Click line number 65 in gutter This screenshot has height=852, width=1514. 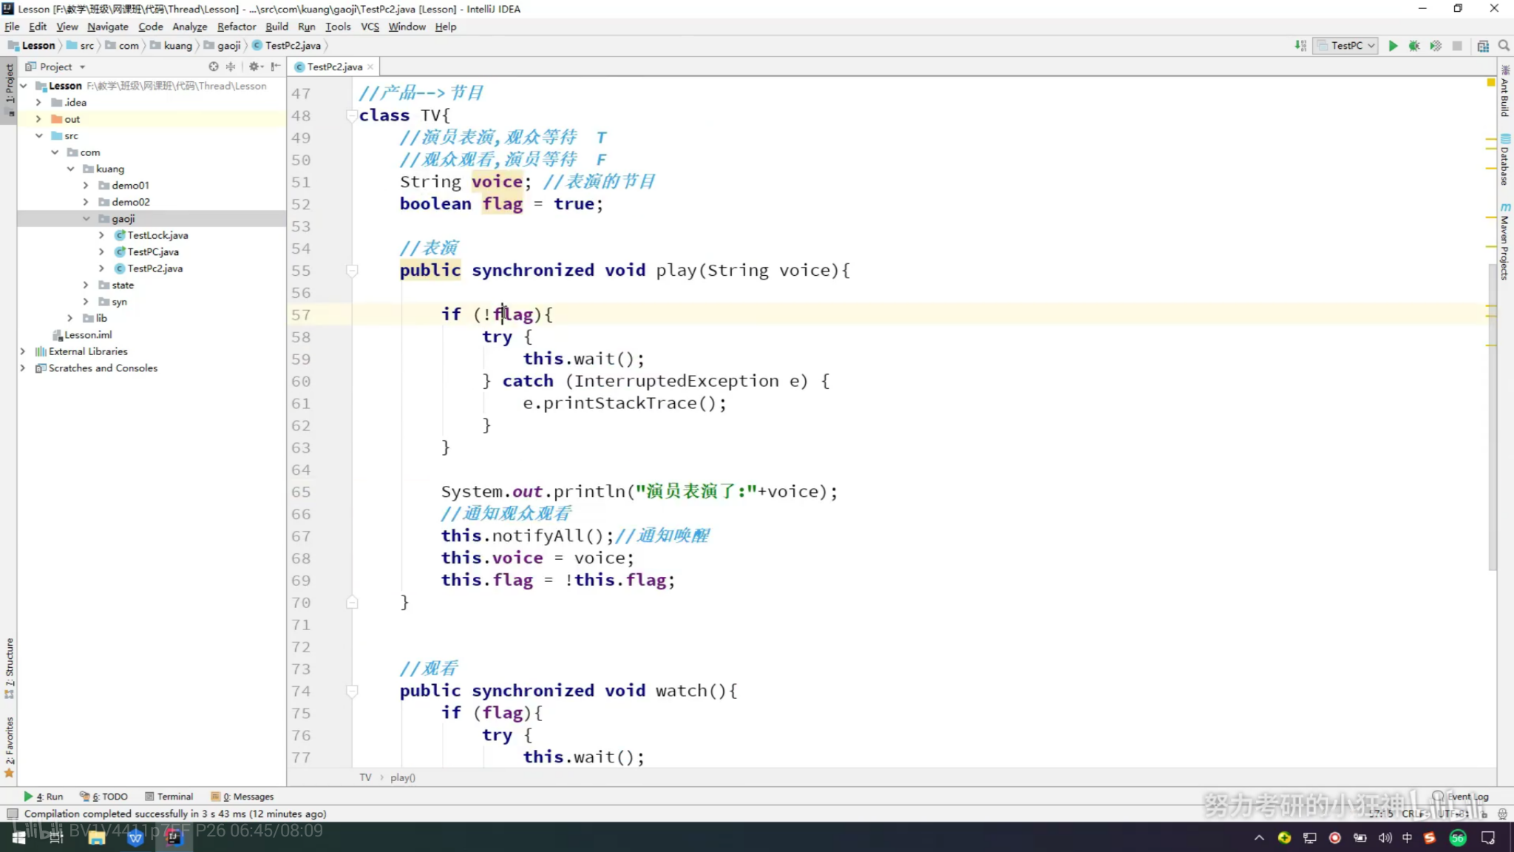tap(301, 492)
